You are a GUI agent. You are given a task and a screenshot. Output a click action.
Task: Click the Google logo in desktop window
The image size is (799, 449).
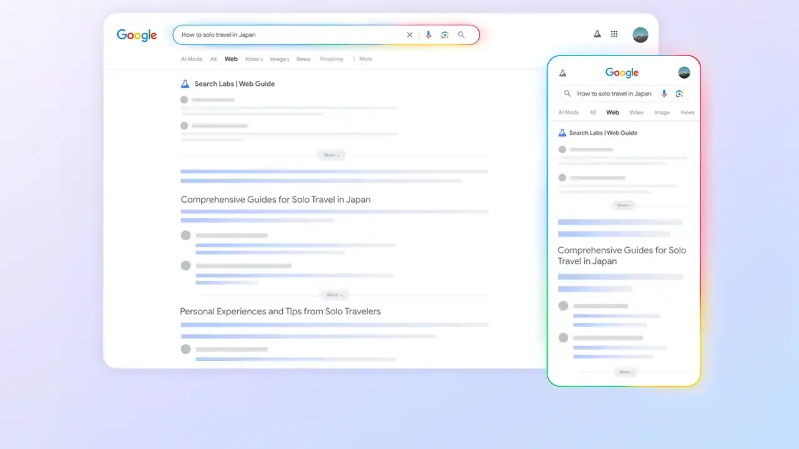137,36
